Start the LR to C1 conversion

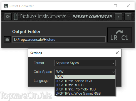coord(120,35)
